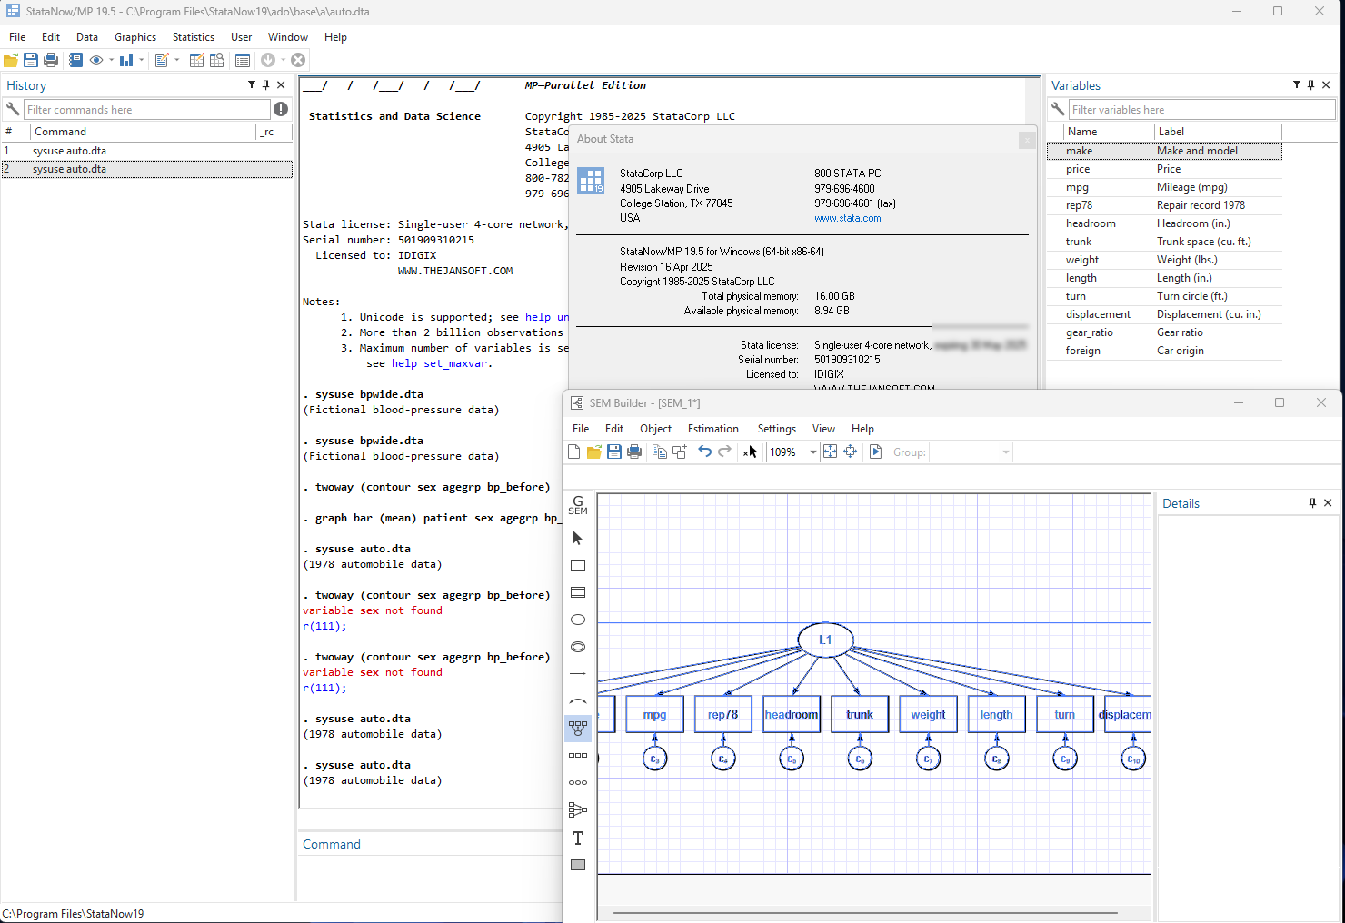The height and width of the screenshot is (923, 1345).
Task: Open zoom level 109% dropdown
Action: click(x=812, y=452)
